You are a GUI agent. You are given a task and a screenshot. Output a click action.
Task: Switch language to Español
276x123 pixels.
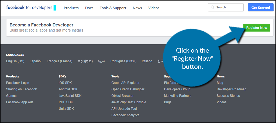[36, 61]
